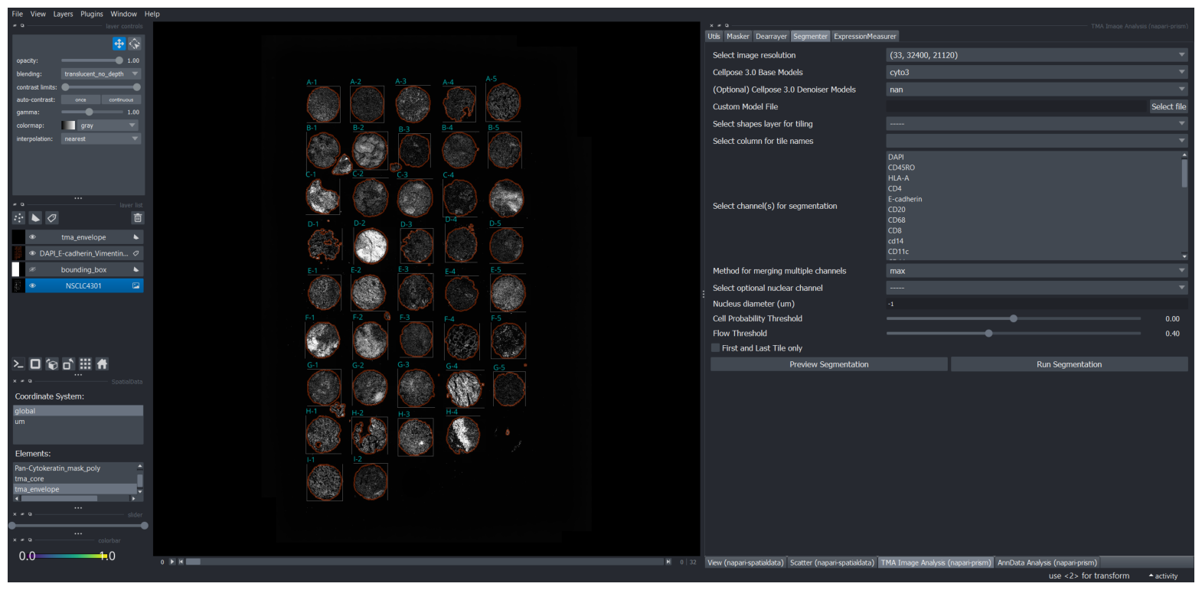Set auto-contrast to continuous
This screenshot has height=590, width=1202.
pyautogui.click(x=121, y=99)
